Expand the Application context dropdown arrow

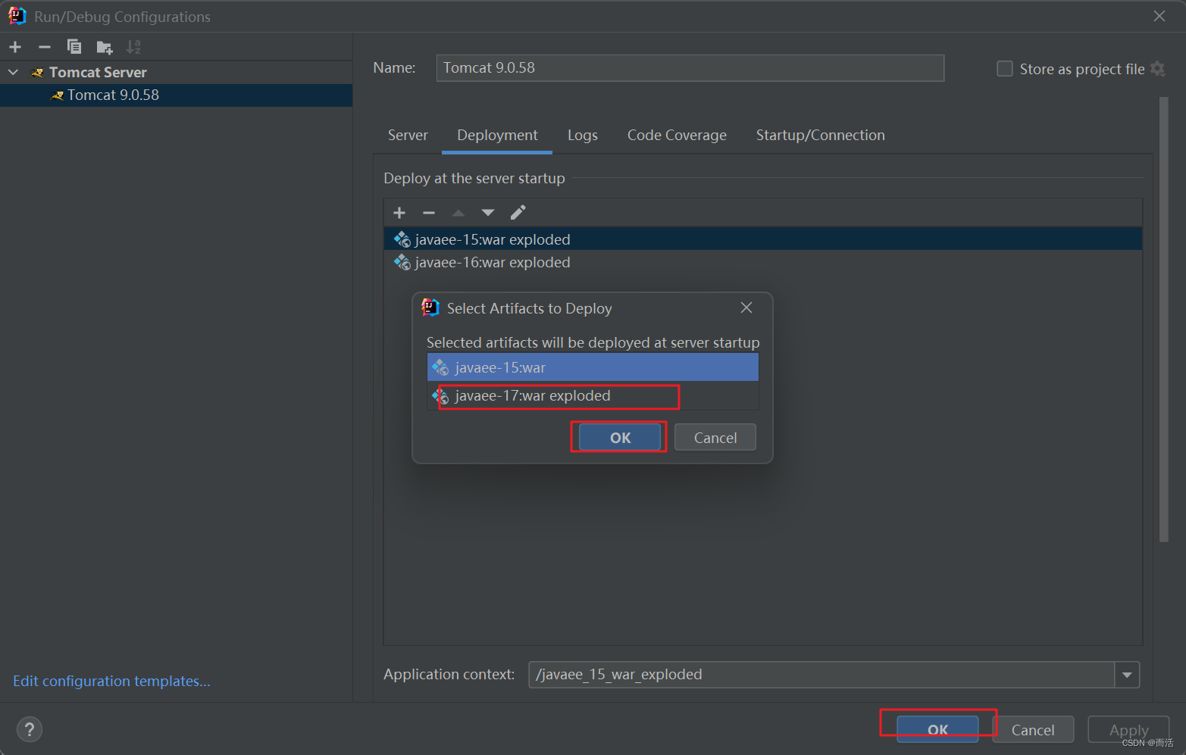click(x=1127, y=674)
